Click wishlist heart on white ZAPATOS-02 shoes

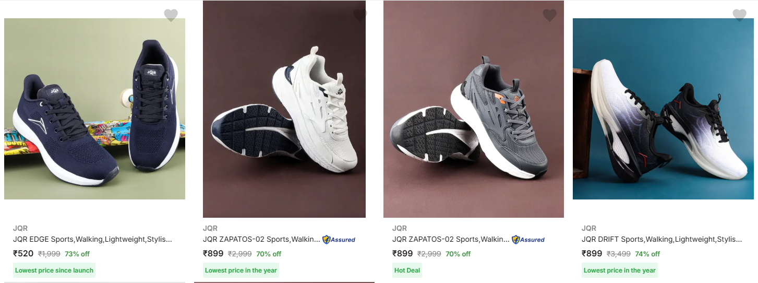(360, 15)
